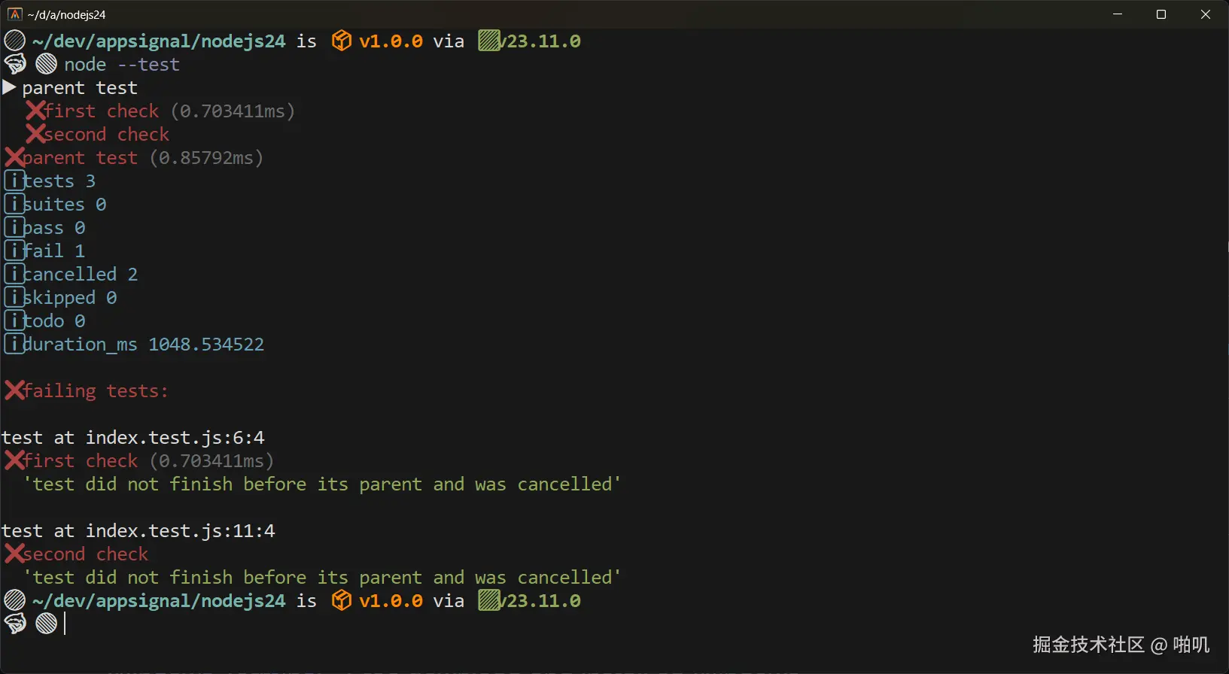Select the info icon next to tests 3

[14, 181]
